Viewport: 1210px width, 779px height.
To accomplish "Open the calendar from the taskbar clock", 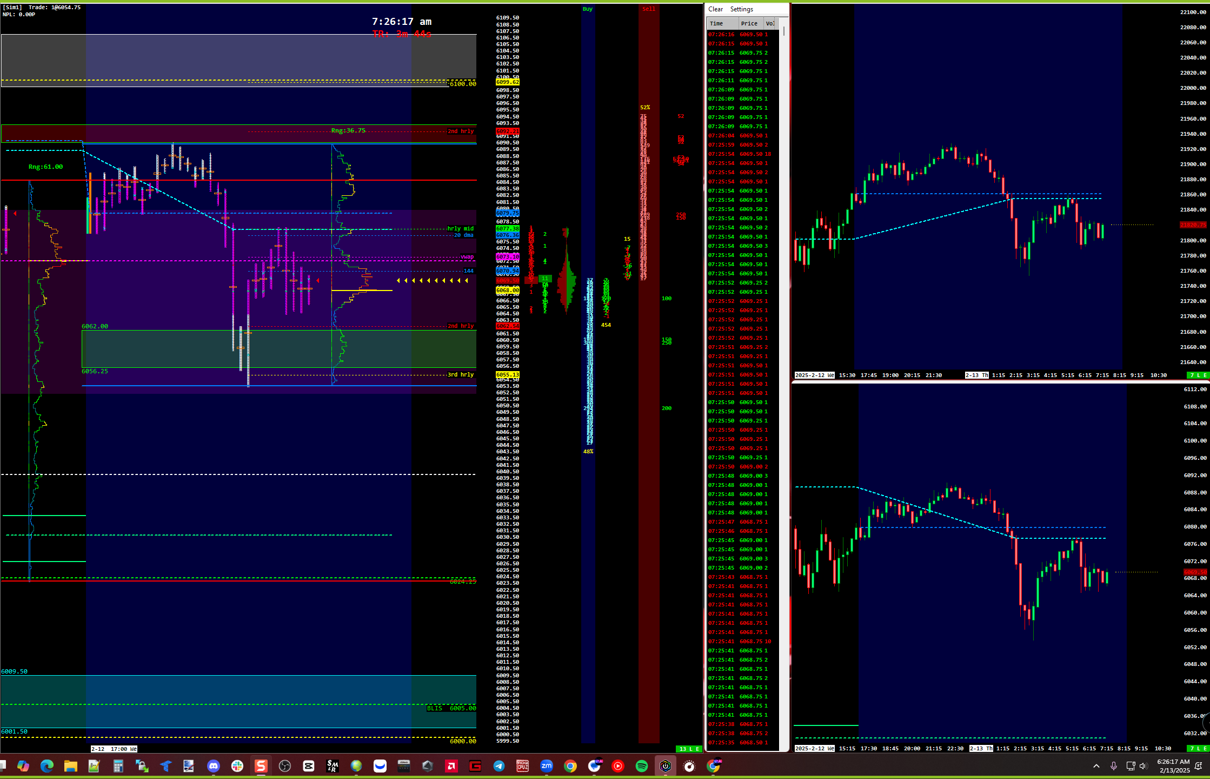I will pos(1172,766).
